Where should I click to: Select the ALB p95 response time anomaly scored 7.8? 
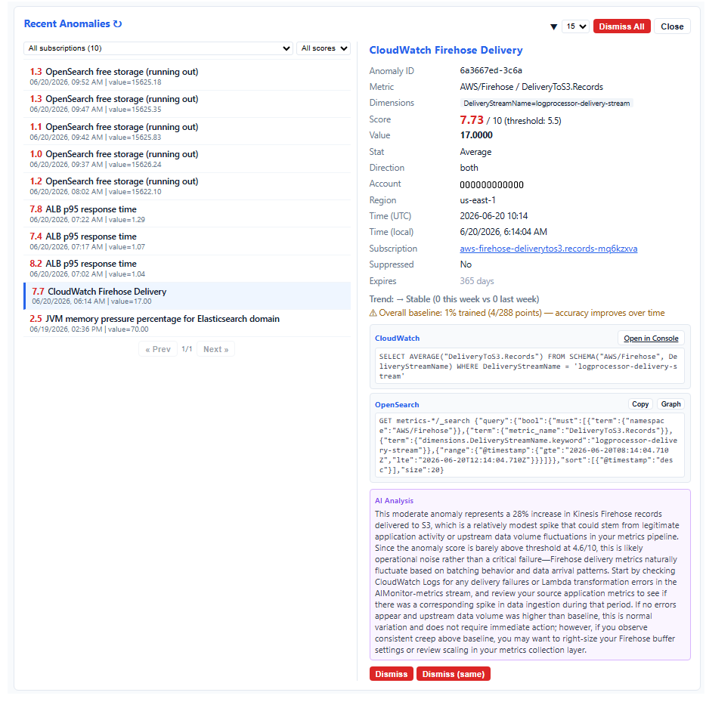(187, 214)
